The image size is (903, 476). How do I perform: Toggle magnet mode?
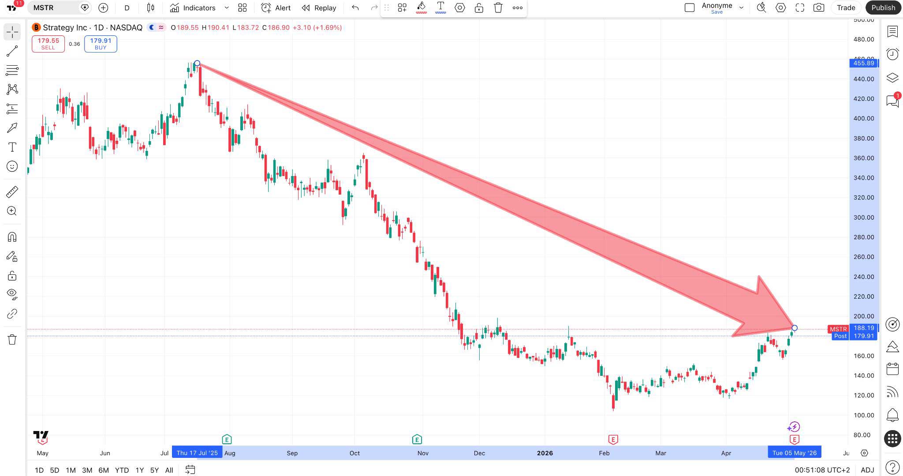12,237
